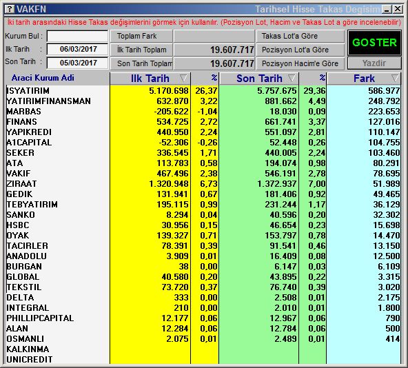This screenshot has height=368, width=408.
Task: Select the YAPIKREDI row name
Action: (29, 132)
